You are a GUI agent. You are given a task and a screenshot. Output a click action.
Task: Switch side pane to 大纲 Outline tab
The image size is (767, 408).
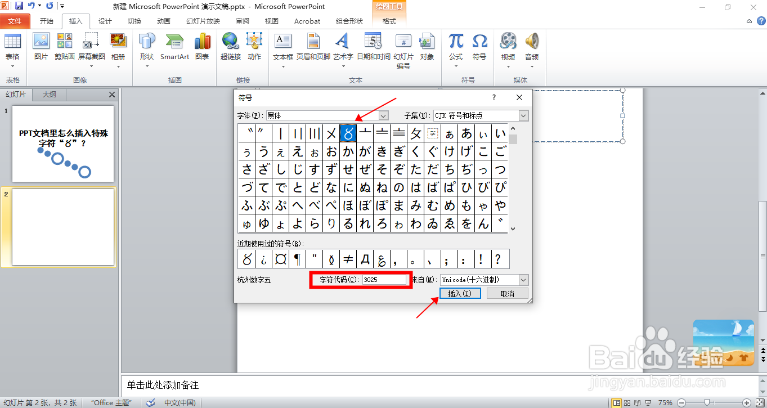[50, 95]
